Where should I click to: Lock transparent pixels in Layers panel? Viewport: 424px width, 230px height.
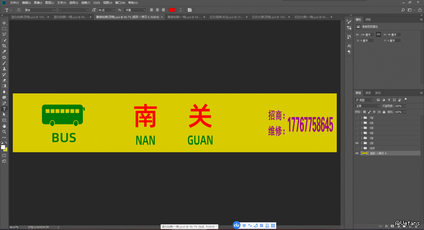coord(364,112)
